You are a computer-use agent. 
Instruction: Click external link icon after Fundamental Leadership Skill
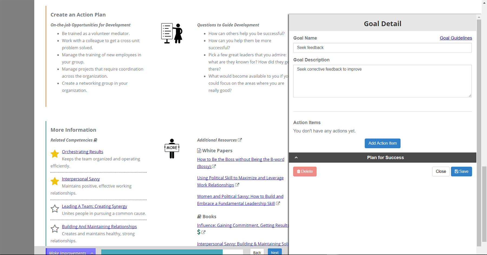(x=278, y=203)
